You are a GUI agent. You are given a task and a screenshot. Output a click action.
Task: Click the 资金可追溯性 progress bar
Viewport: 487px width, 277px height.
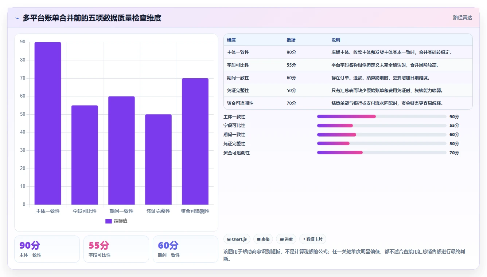click(x=382, y=153)
